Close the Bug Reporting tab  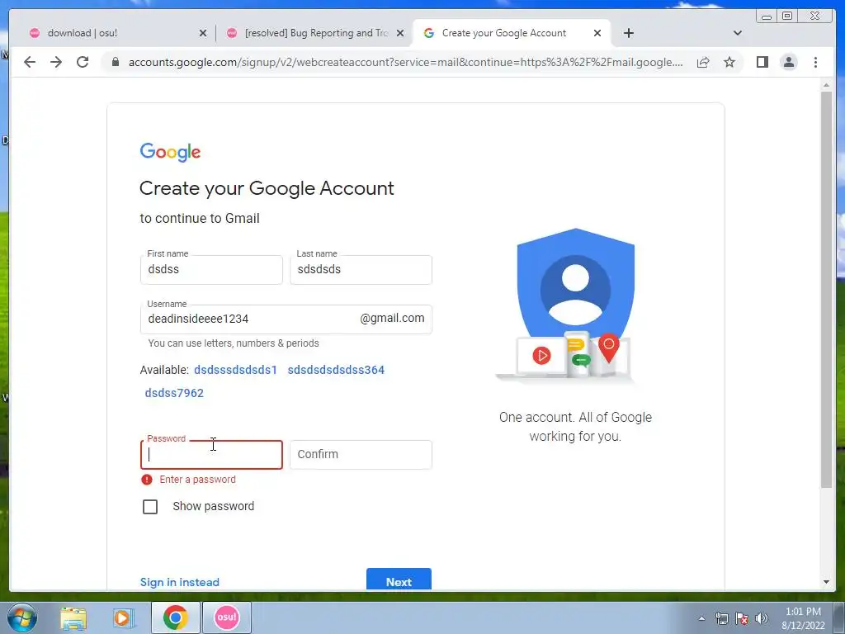point(400,33)
